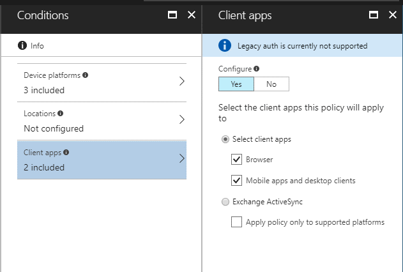Select the Exchange ActiveSync radio option
This screenshot has width=403, height=272.
224,202
